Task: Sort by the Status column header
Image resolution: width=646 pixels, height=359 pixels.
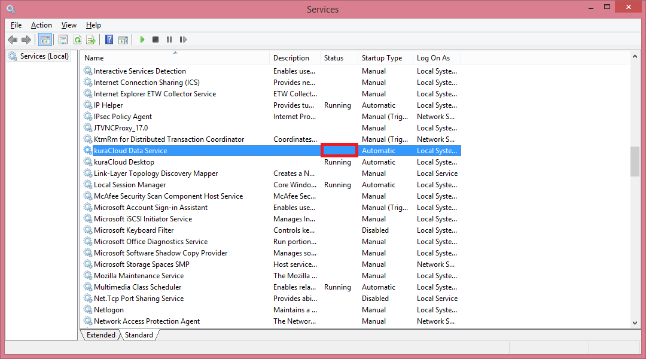Action: 334,58
